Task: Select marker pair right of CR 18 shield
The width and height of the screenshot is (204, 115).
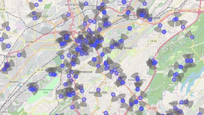Action: pyautogui.click(x=52, y=74)
